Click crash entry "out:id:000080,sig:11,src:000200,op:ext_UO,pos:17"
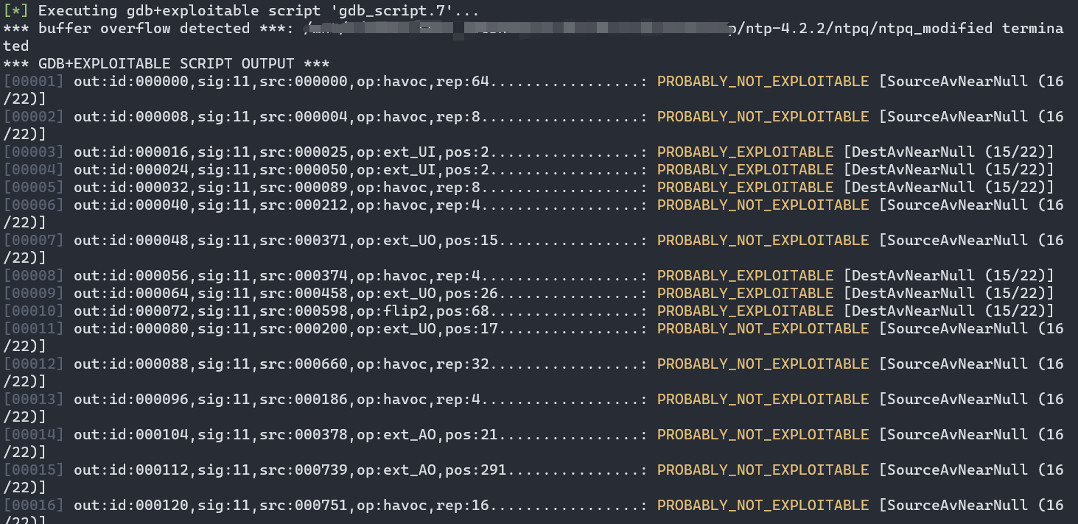The width and height of the screenshot is (1078, 524). (286, 329)
